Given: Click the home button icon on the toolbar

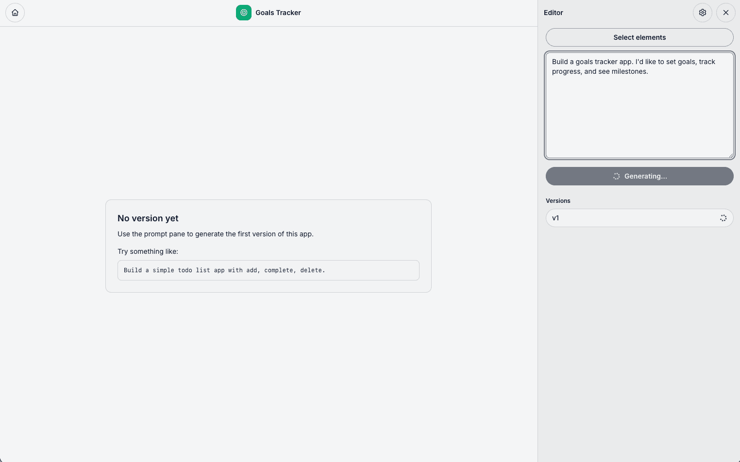Looking at the screenshot, I should [15, 13].
